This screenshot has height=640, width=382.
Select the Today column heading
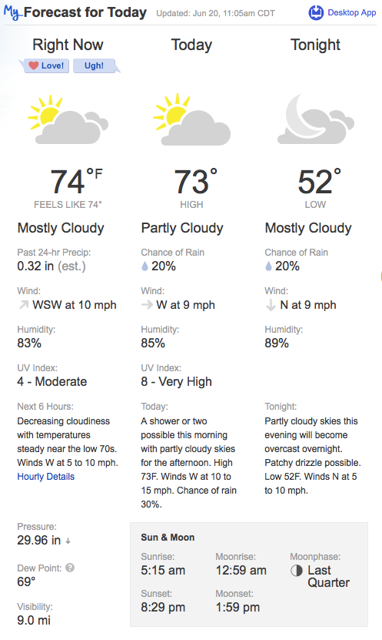tap(191, 45)
